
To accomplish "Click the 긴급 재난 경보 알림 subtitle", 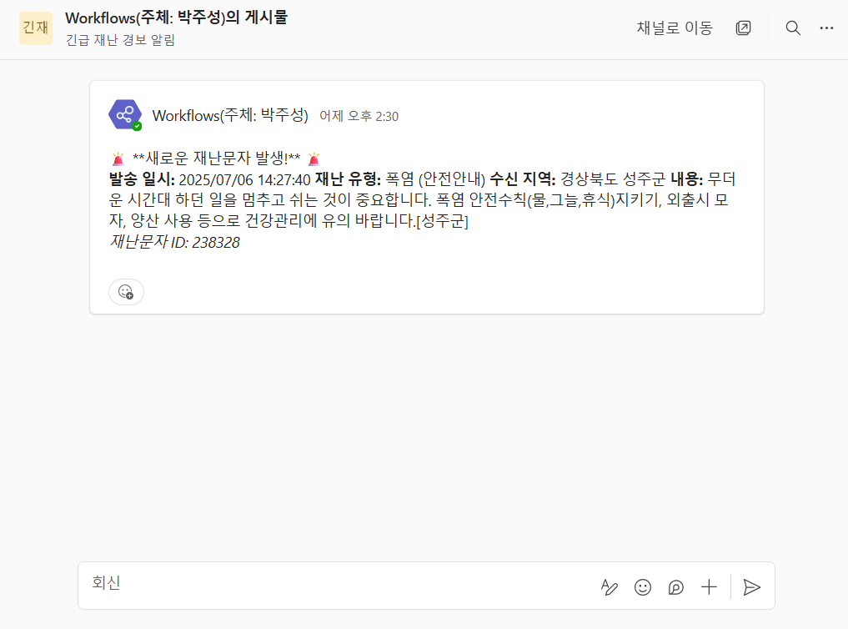I will pos(120,41).
